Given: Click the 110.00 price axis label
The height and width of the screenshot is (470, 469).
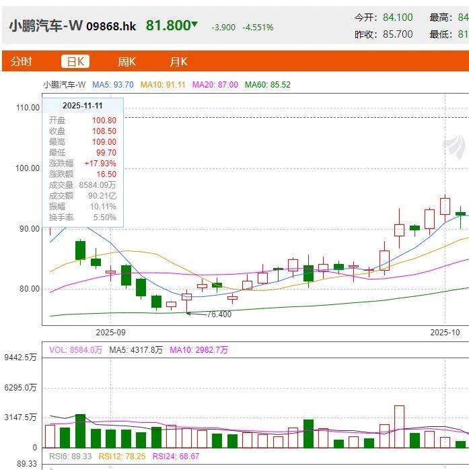Looking at the screenshot, I should pos(28,108).
